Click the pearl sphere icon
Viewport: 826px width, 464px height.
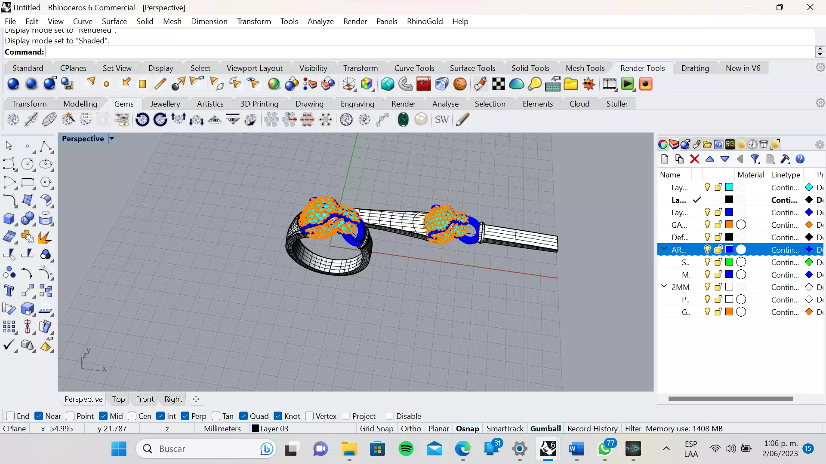(x=421, y=119)
